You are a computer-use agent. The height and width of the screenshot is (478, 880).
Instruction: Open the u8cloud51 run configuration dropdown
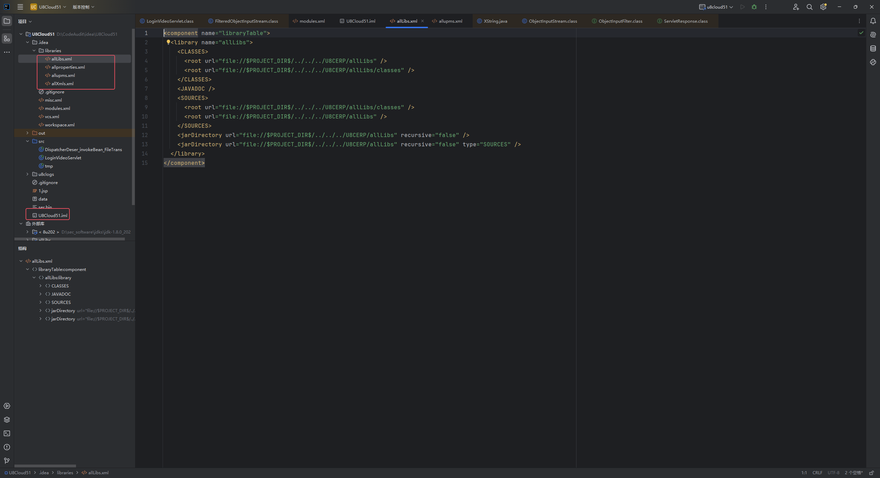[717, 7]
